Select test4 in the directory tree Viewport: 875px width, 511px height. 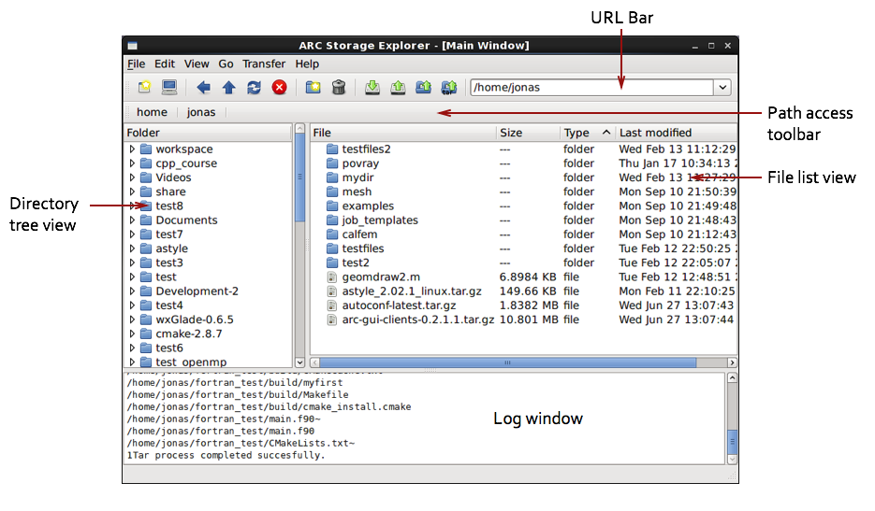169,305
